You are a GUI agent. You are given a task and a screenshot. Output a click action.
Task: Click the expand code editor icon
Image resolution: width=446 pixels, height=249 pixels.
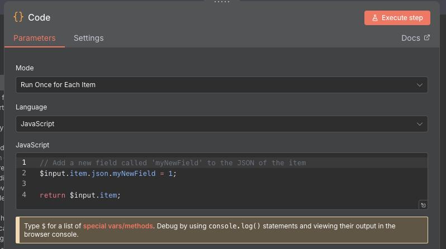coord(423,205)
